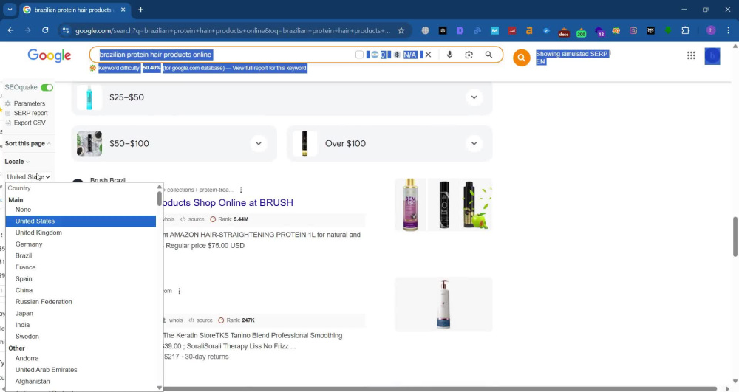This screenshot has width=739, height=392.
Task: Open the tab search dropdown arrow
Action: [10, 10]
